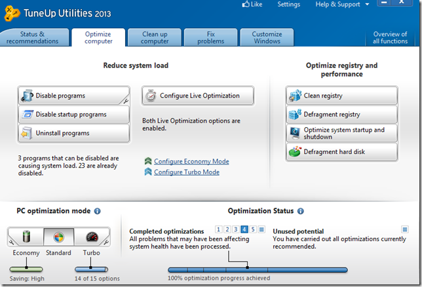Click the Uninstall programs button

coord(74,133)
